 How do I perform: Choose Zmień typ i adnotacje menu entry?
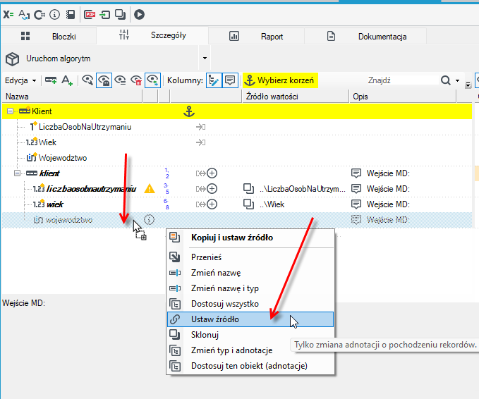point(250,350)
